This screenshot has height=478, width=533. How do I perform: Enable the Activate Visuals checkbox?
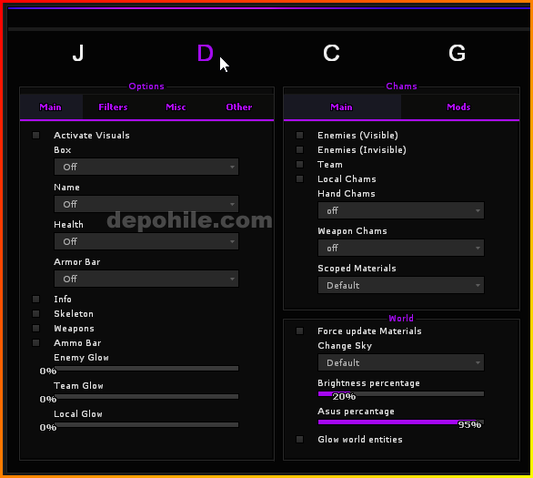coord(35,136)
